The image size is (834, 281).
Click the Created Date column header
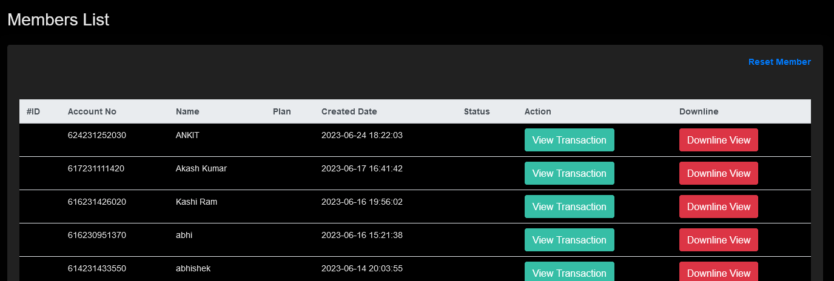[x=349, y=111]
